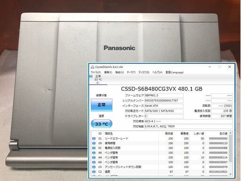Viewport: 241px width, 181px height.
Task: Click status orb for attribute C0
Action: point(94,167)
